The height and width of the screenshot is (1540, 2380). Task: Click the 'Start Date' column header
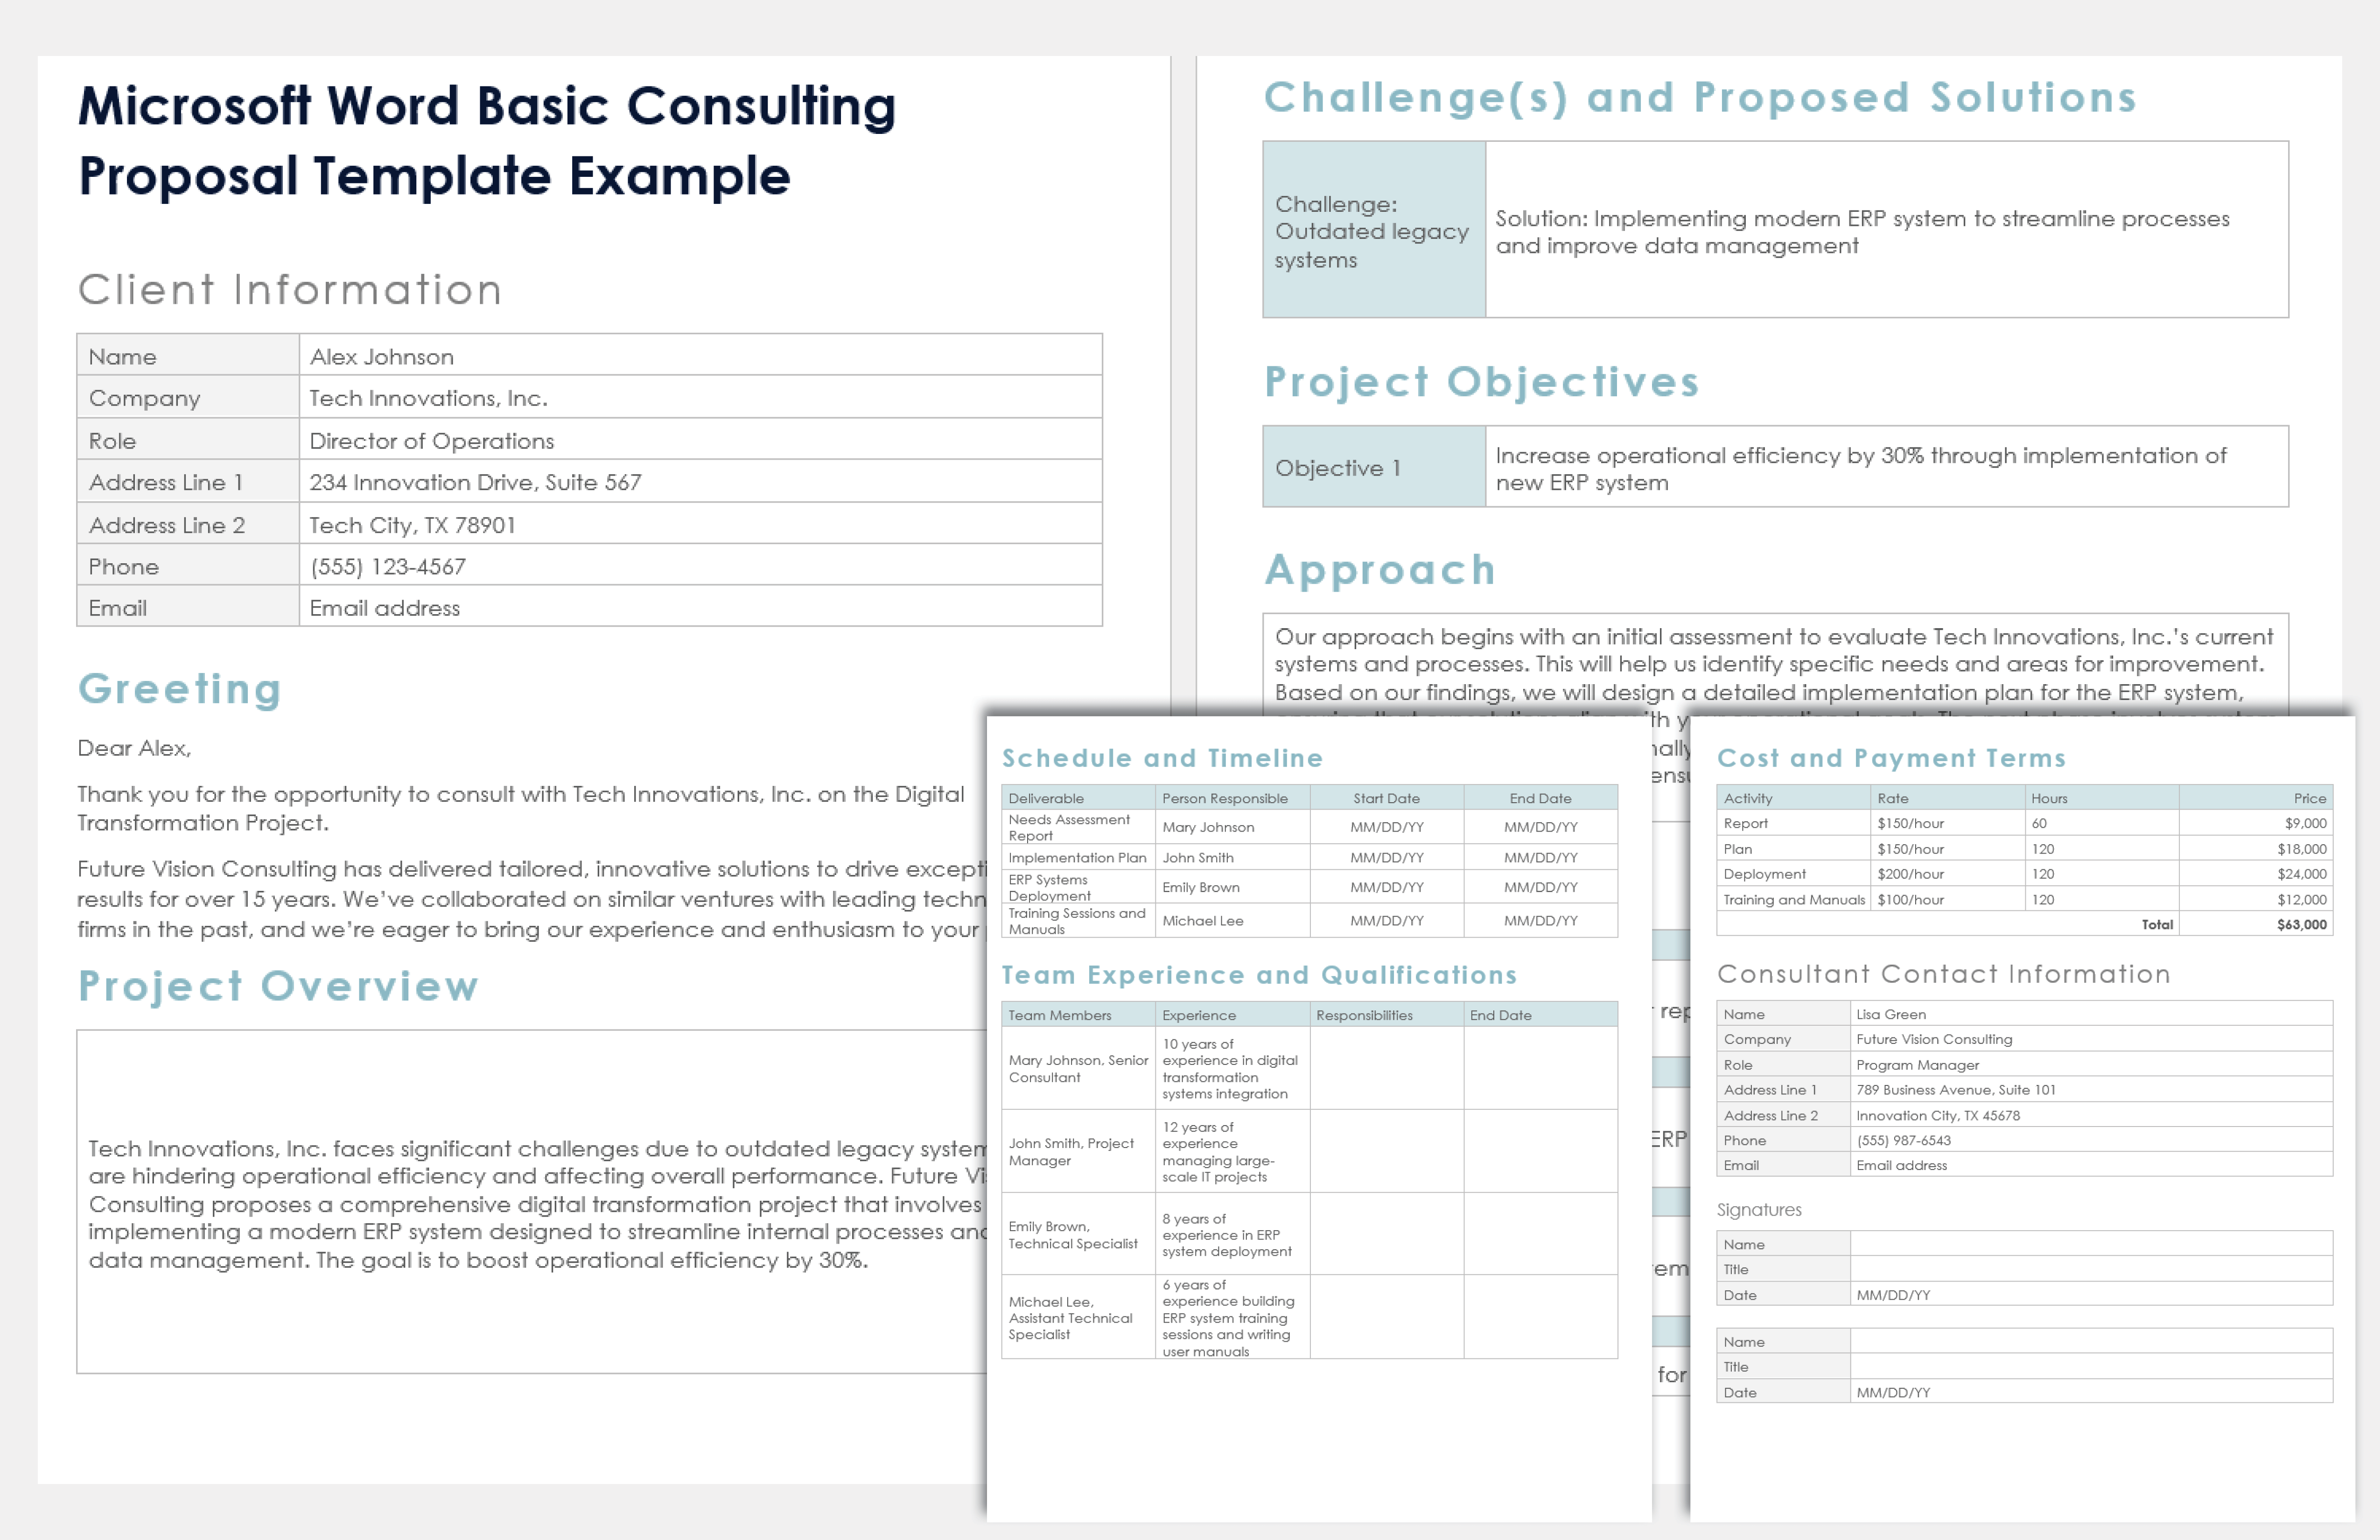click(1387, 798)
